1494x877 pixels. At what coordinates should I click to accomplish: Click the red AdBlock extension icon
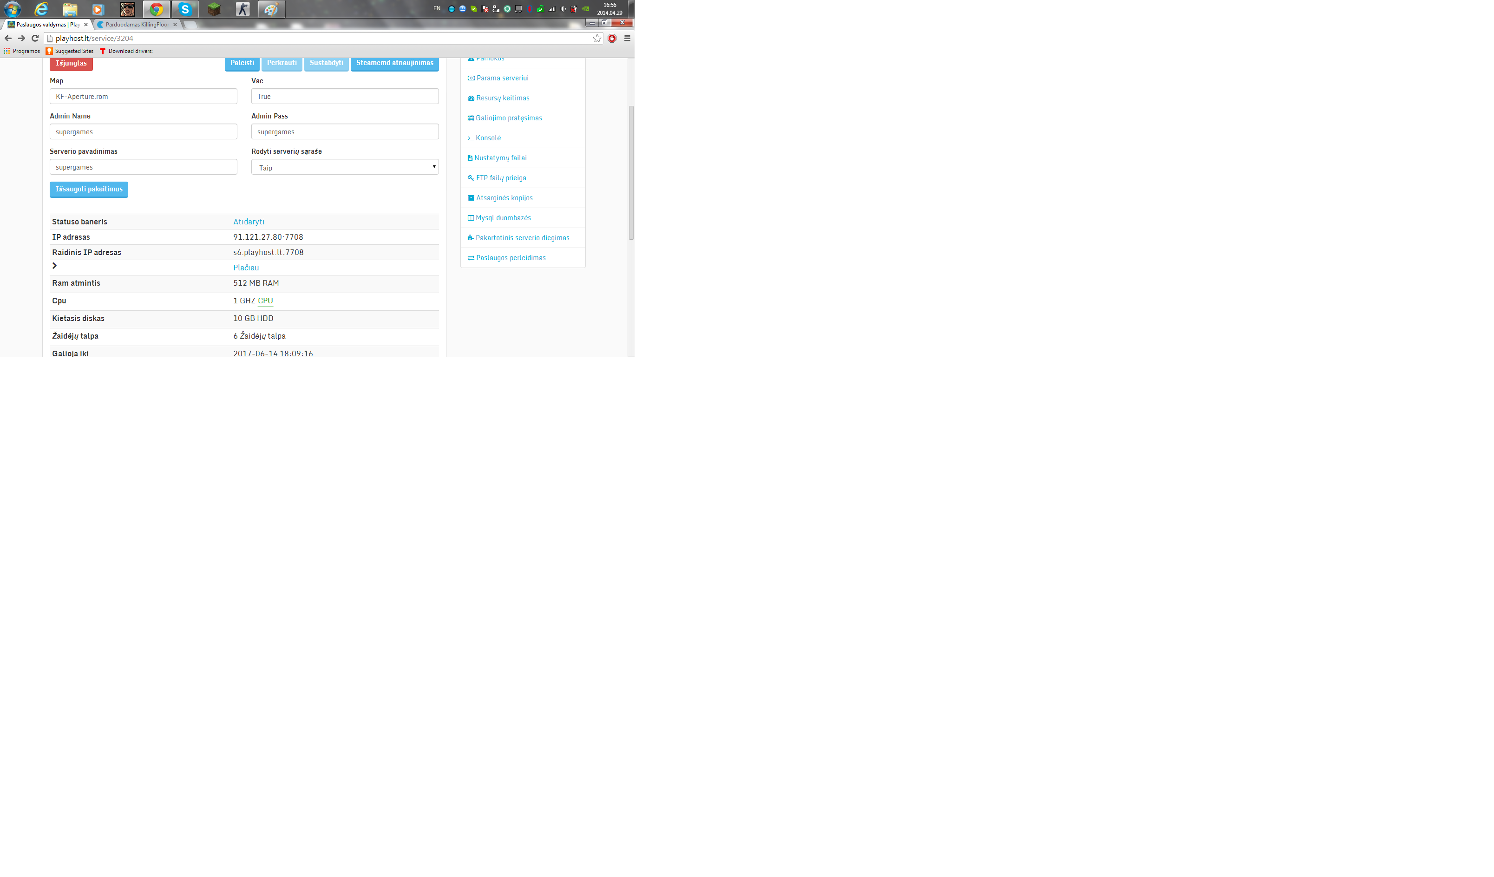tap(612, 38)
